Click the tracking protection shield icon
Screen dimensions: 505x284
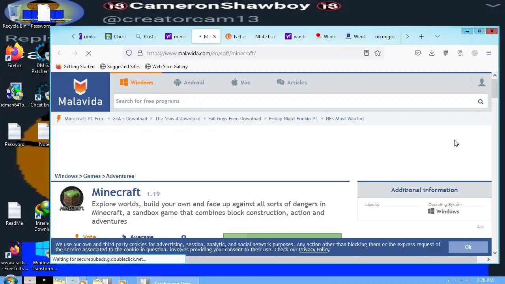click(129, 53)
